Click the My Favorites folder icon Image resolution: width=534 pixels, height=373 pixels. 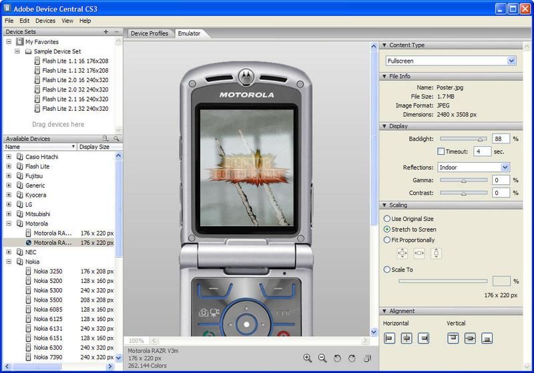20,41
